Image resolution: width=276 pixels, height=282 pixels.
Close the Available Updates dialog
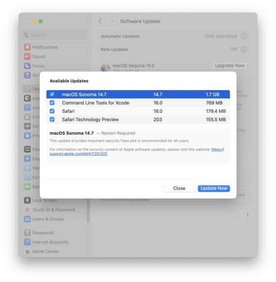click(179, 188)
